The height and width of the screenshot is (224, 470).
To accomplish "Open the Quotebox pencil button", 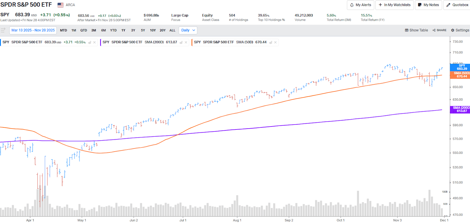I will pyautogui.click(x=457, y=5).
